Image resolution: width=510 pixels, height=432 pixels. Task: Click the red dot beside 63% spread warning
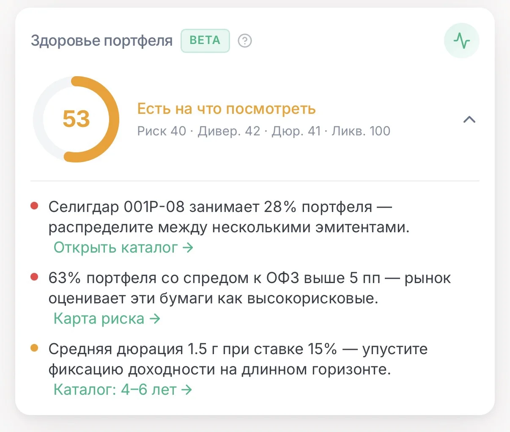coord(35,277)
